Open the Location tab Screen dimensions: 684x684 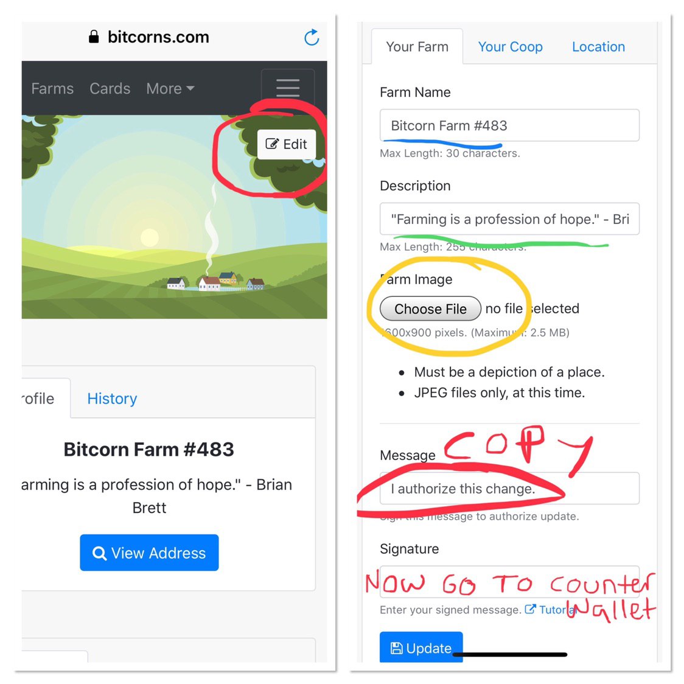pos(598,47)
